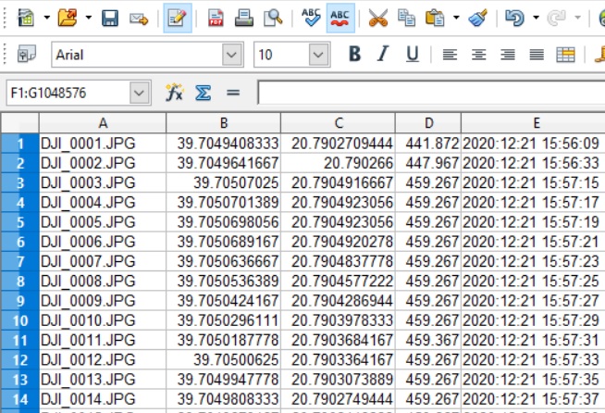Click cell DJI_0006.JPG
Image resolution: width=605 pixels, height=413 pixels.
tap(103, 242)
